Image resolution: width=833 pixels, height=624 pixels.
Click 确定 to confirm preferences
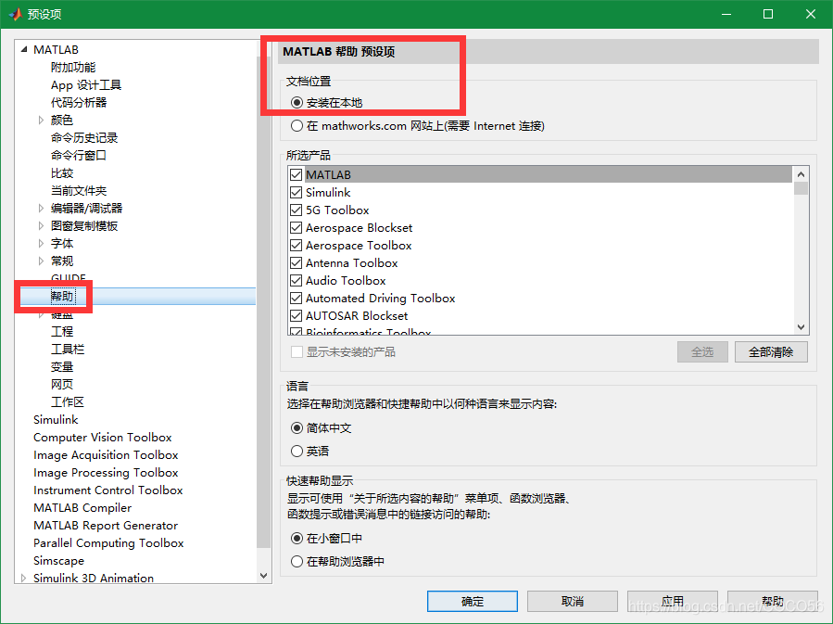tap(473, 601)
